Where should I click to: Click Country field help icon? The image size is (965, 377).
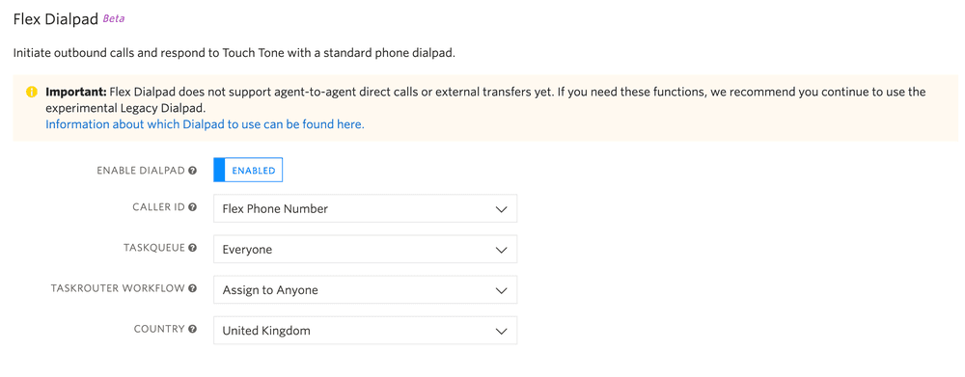193,329
